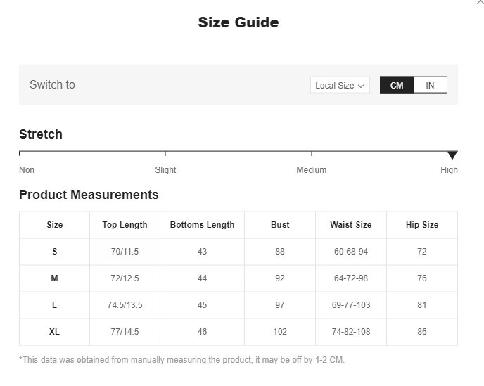
Task: Select the Top Length column header
Action: [125, 225]
